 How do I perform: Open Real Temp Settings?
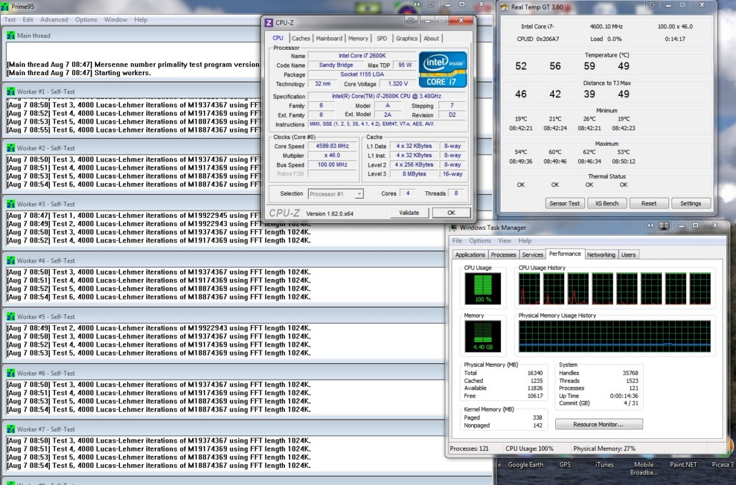[691, 203]
